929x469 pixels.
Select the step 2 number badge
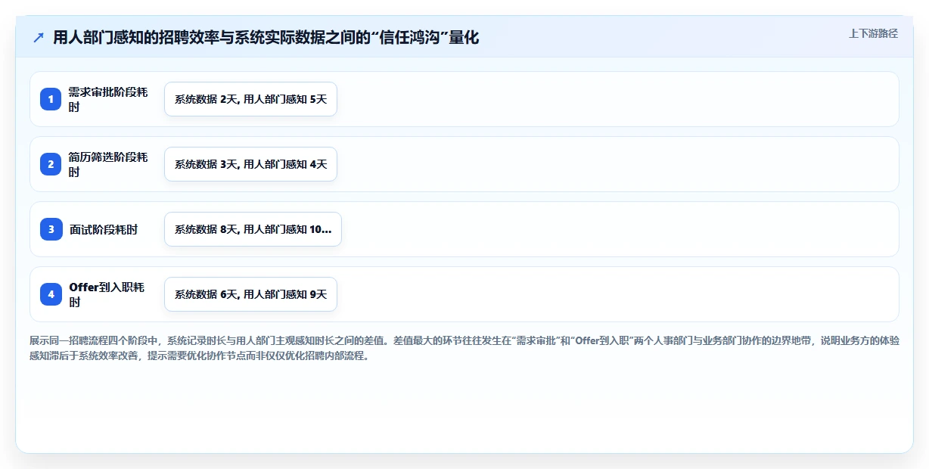pyautogui.click(x=51, y=164)
